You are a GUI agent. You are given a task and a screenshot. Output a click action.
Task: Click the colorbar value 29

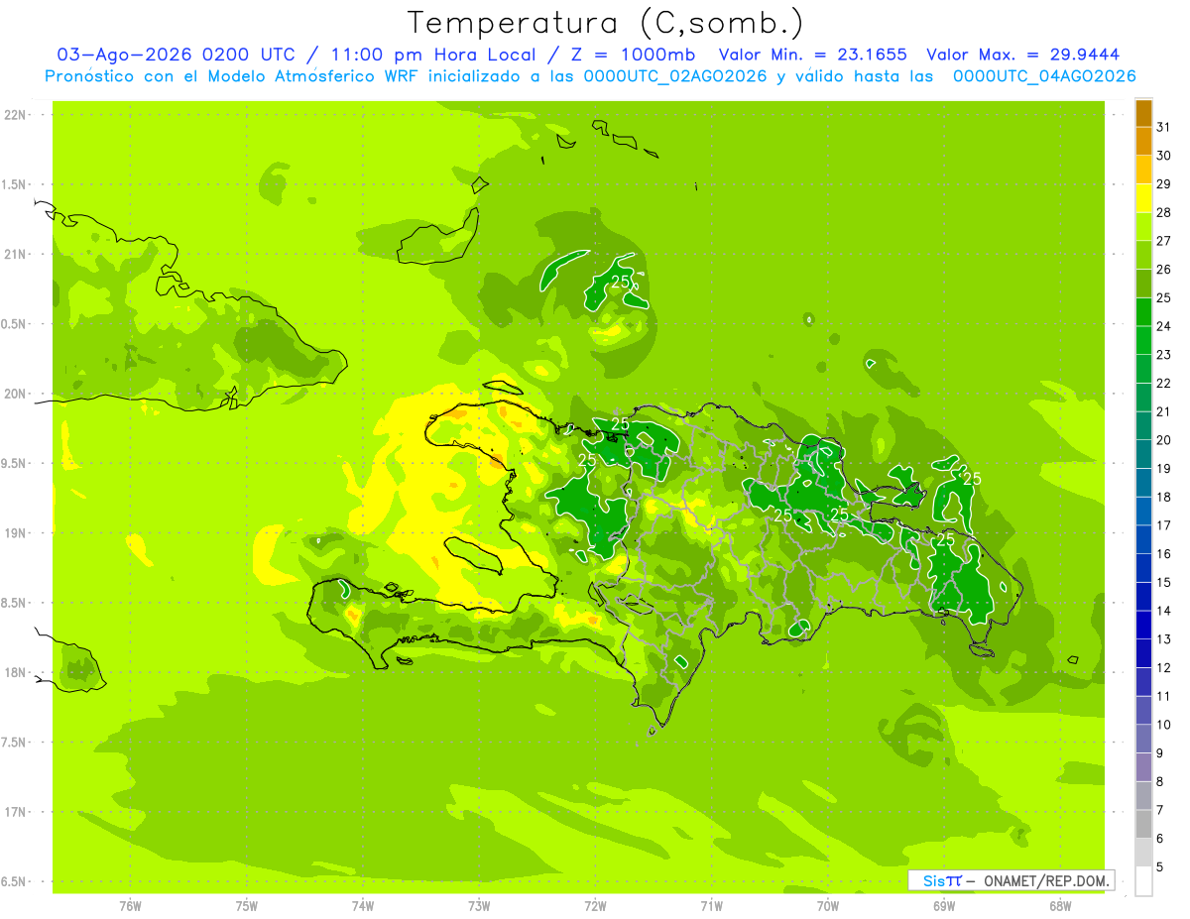point(1163,183)
